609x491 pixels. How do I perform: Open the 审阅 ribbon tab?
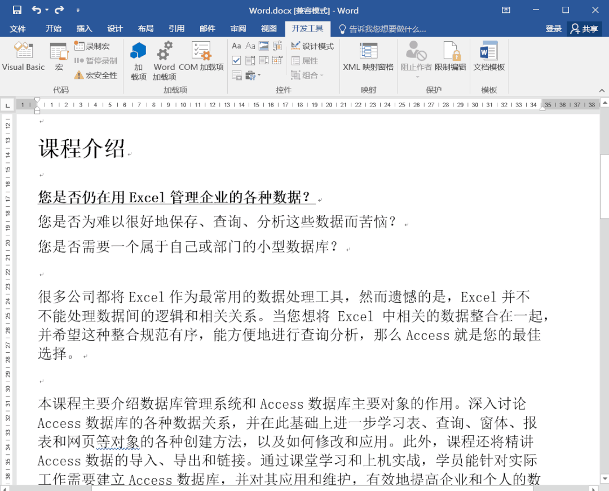[x=238, y=29]
